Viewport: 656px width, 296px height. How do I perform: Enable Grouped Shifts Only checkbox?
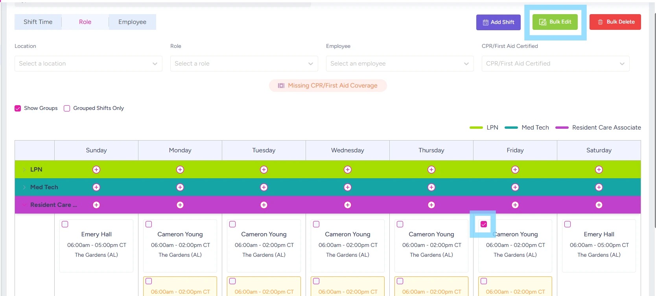[67, 108]
